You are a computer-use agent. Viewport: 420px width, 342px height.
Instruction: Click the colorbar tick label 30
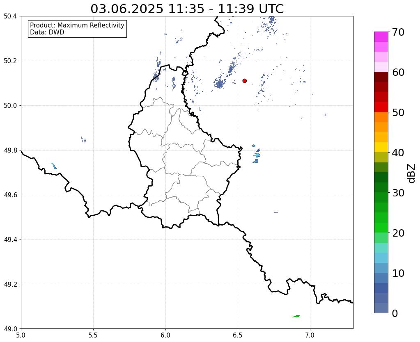pyautogui.click(x=398, y=193)
